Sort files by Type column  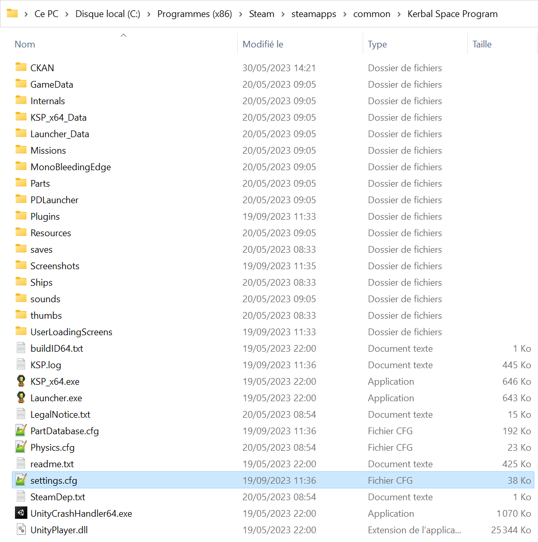tap(377, 44)
